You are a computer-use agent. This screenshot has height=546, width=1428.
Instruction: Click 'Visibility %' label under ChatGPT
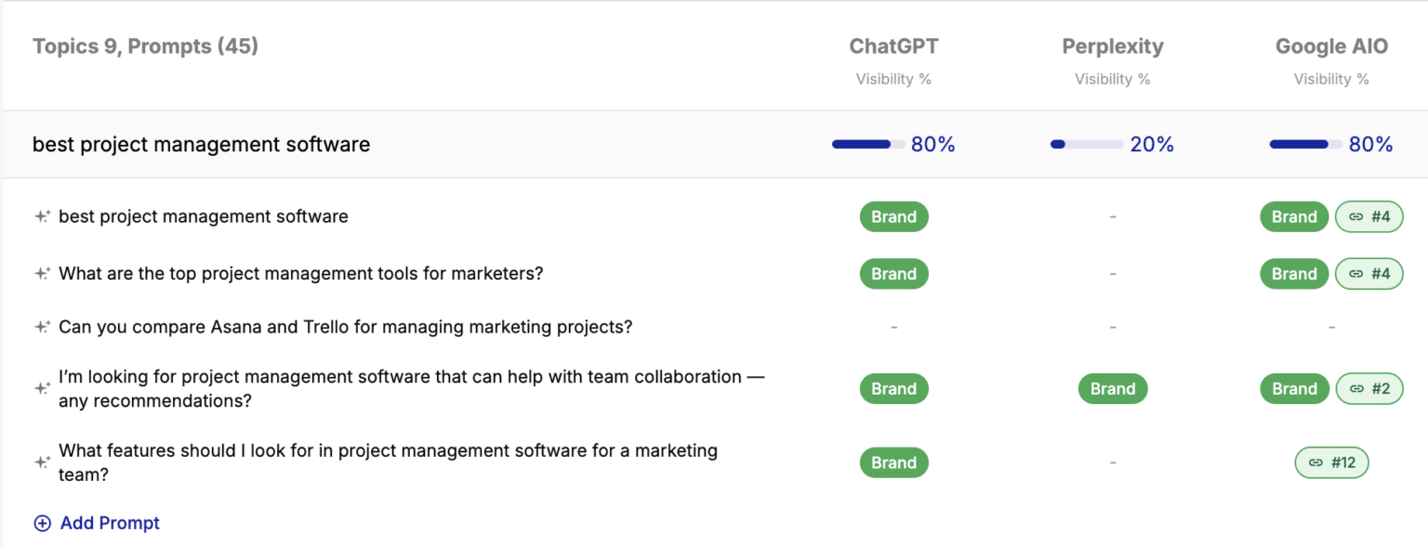893,79
